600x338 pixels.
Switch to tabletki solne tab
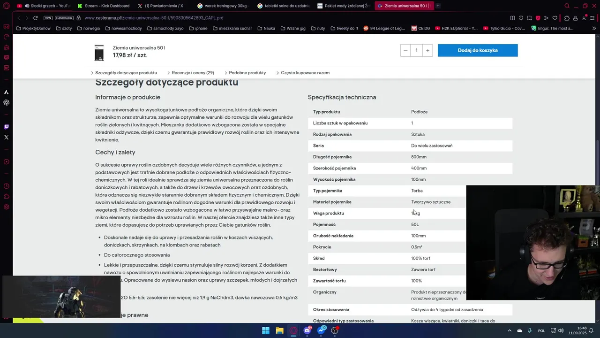click(284, 6)
